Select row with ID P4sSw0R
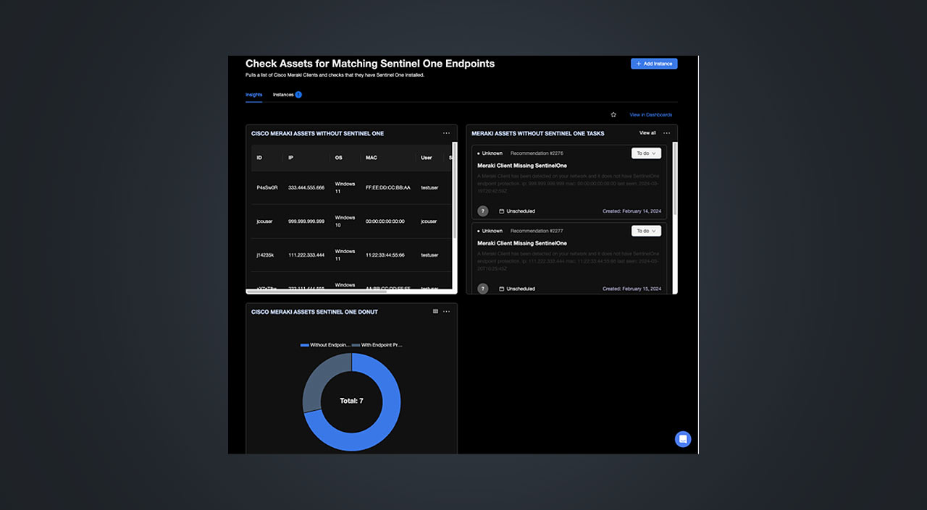This screenshot has height=510, width=927. click(x=351, y=187)
